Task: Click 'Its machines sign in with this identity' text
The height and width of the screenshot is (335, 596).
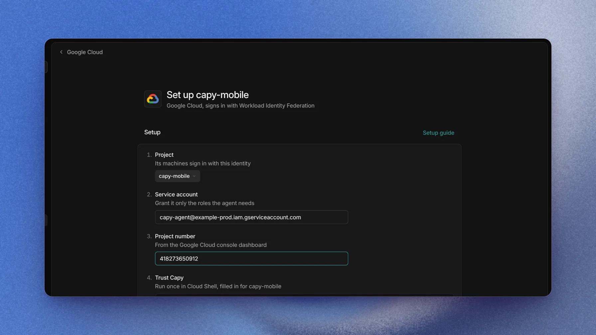Action: [203, 164]
